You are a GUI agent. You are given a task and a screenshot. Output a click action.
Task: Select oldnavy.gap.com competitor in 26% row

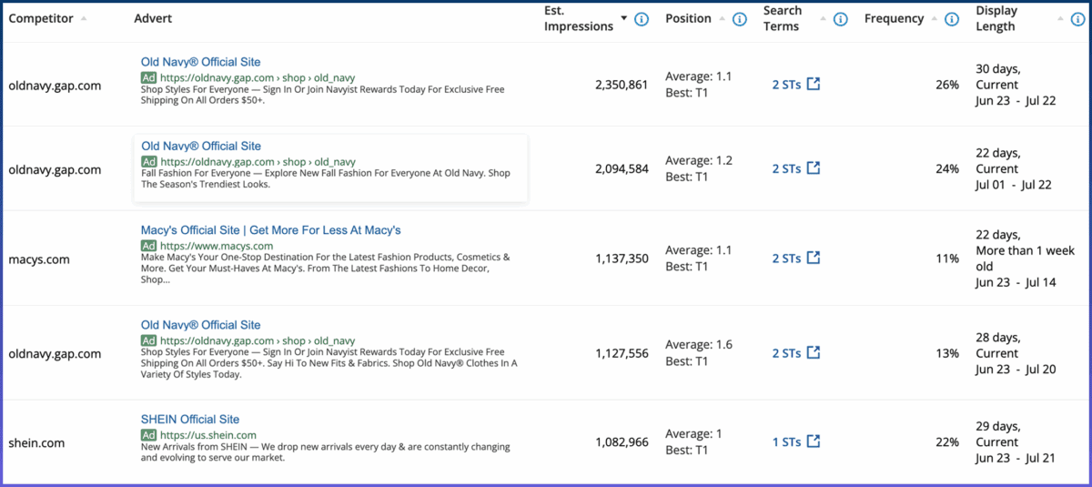[x=55, y=86]
